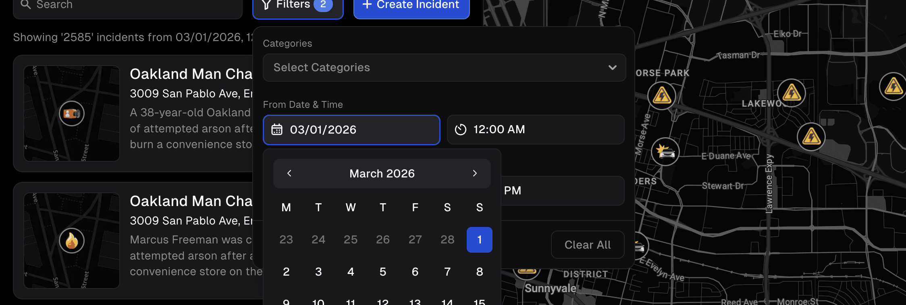
Task: Click the clock icon beside 12:00 AM
Action: 461,130
